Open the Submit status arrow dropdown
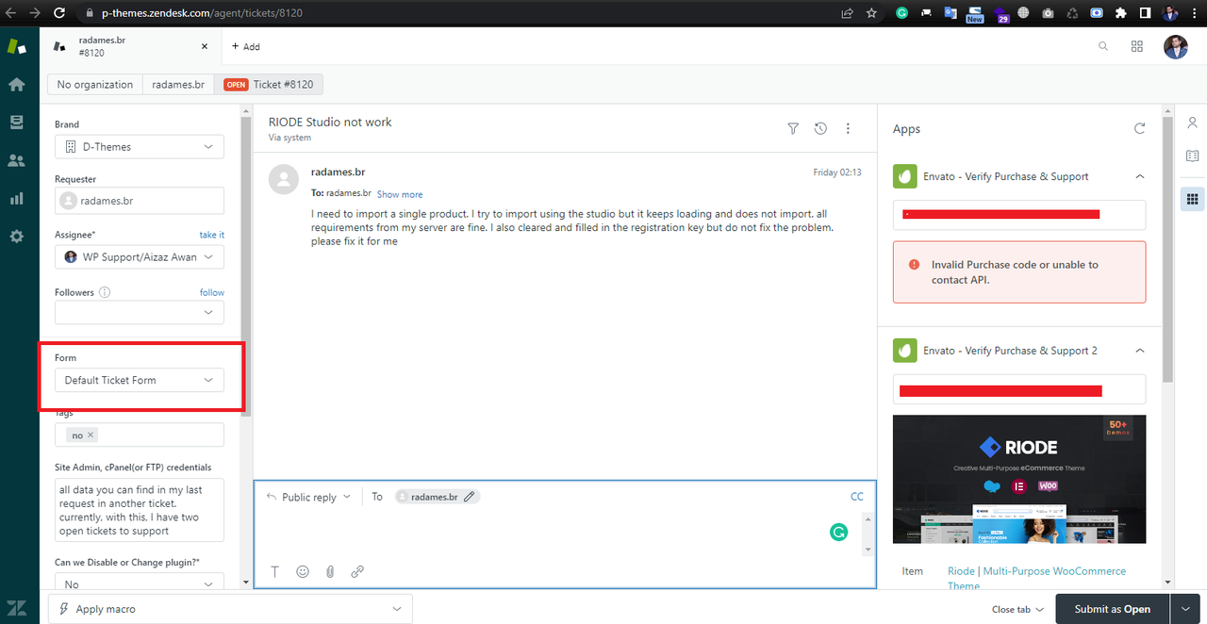This screenshot has height=624, width=1207. click(1184, 609)
